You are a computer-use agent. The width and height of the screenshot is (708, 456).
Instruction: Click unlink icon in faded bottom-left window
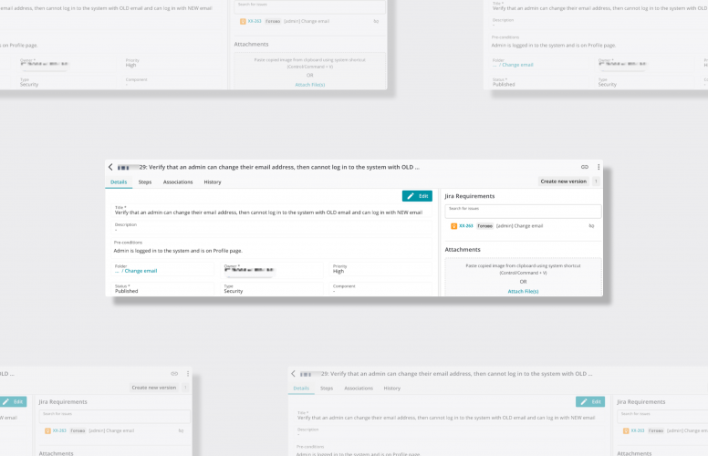(x=181, y=430)
